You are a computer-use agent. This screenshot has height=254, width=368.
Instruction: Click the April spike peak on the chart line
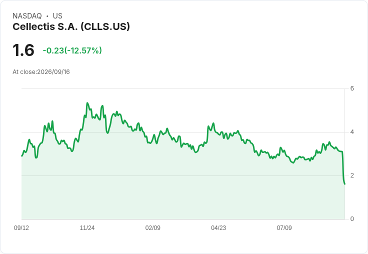click(213, 123)
